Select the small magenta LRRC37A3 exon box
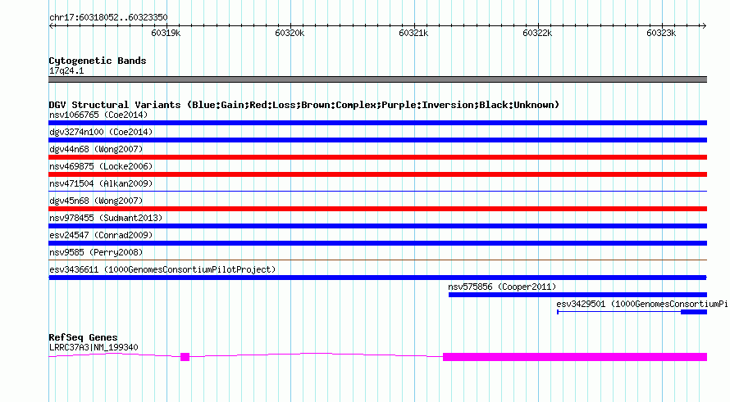Screen dimensions: 730x402 pos(185,357)
